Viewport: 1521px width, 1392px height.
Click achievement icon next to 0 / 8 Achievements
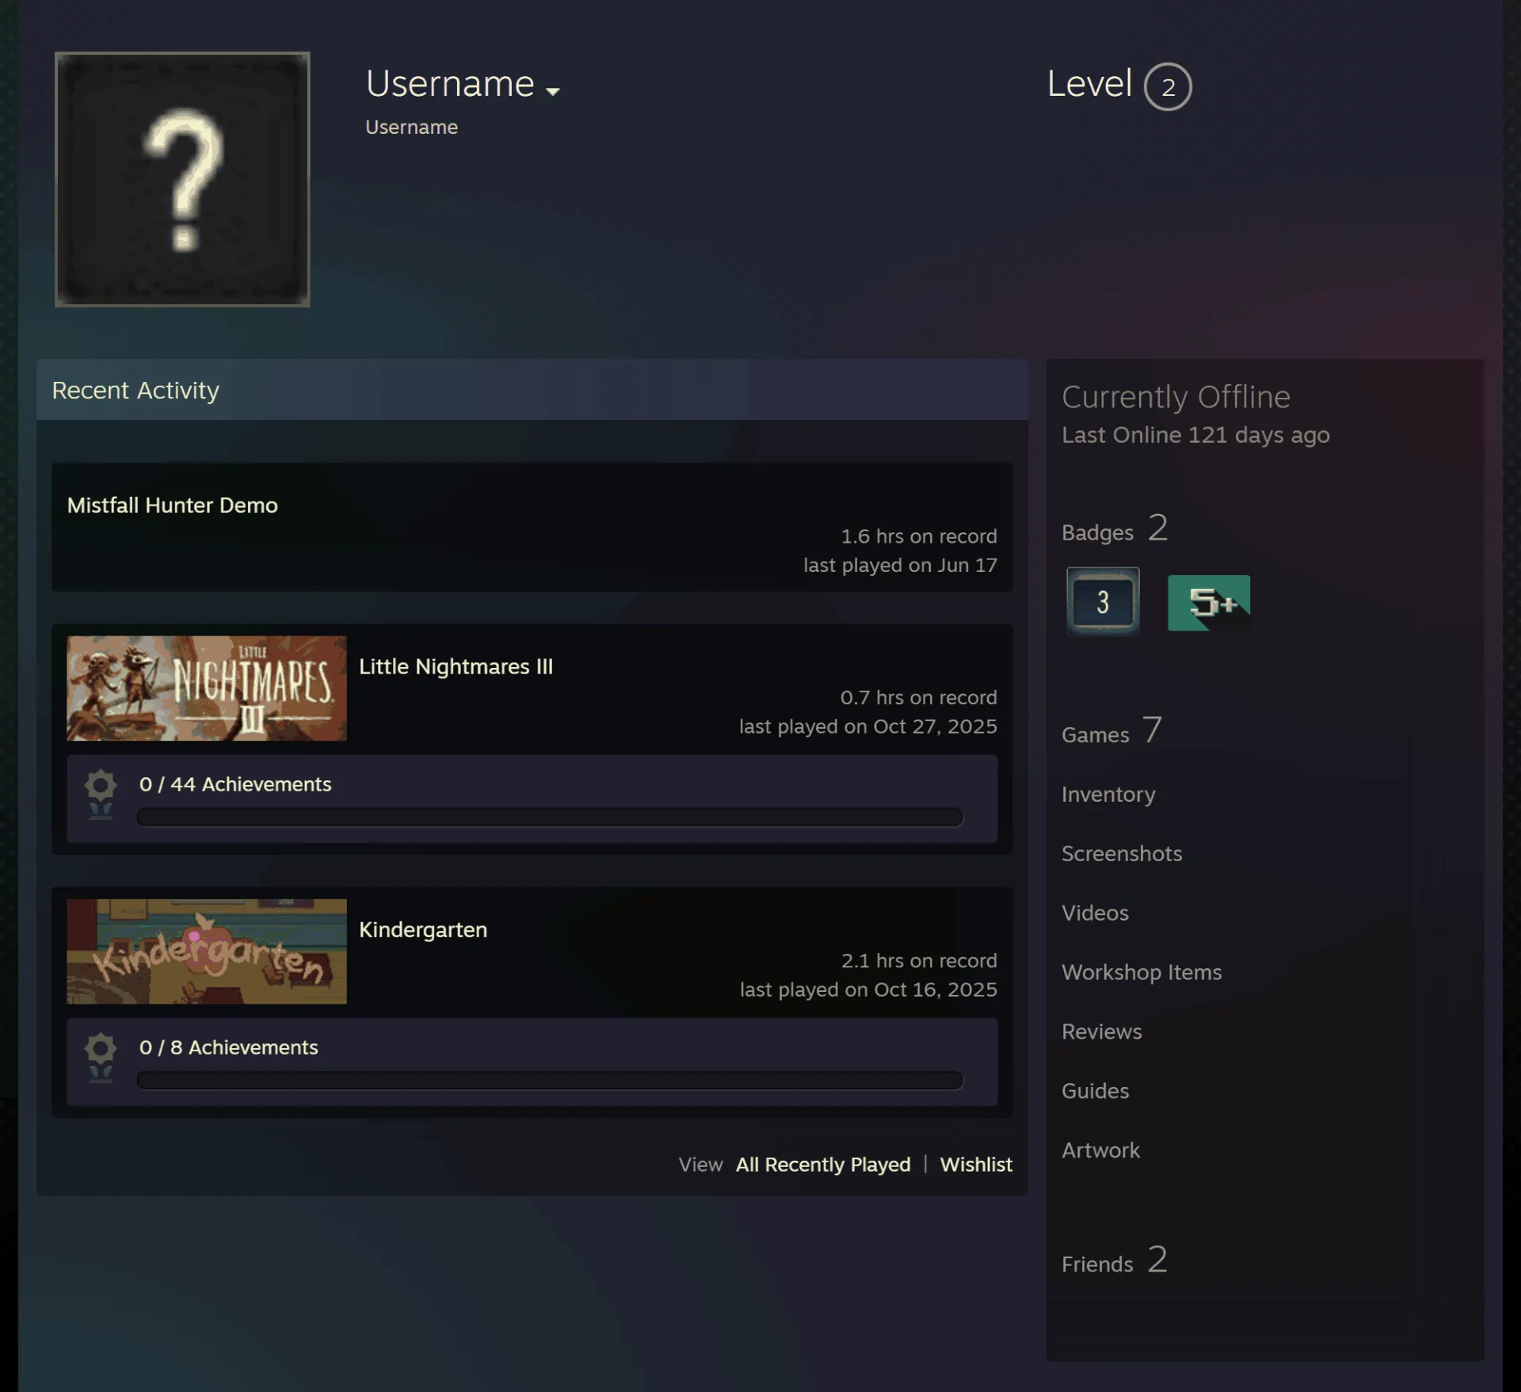[101, 1058]
